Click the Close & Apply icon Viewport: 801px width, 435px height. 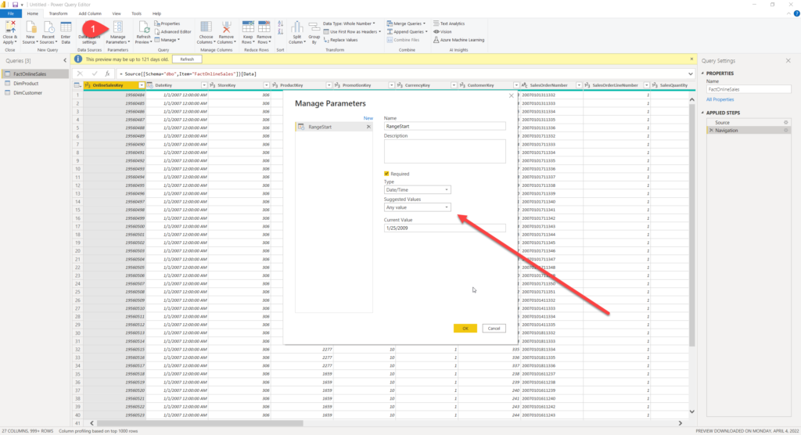pyautogui.click(x=9, y=28)
